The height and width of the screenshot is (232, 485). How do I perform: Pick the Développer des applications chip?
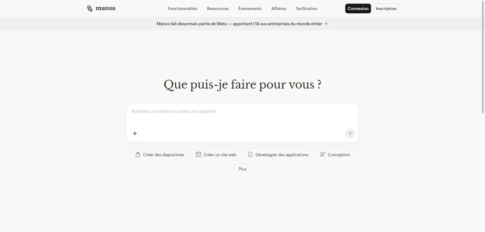pyautogui.click(x=278, y=155)
